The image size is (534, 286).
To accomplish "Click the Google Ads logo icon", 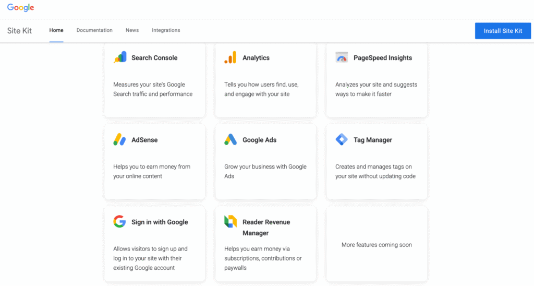I will (230, 140).
